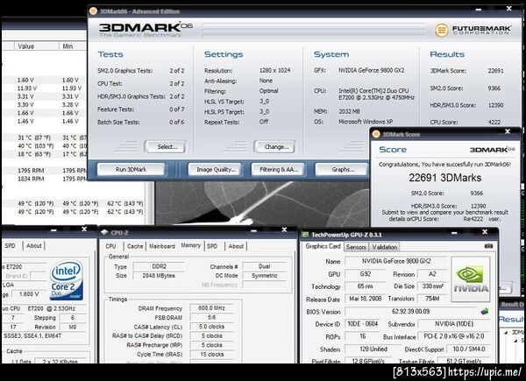Switch to Sensors tab in GPU-Z

point(356,247)
